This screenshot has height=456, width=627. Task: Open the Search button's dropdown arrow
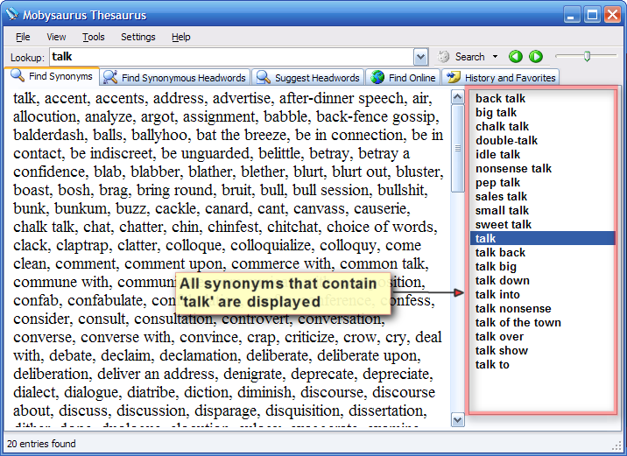click(x=495, y=57)
